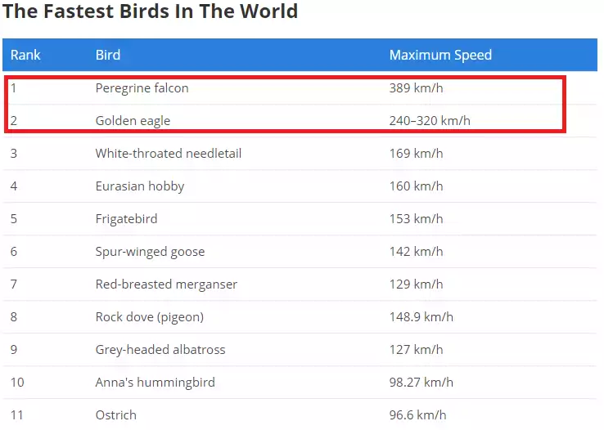
Task: Click the Maximum Speed column header
Action: pos(440,55)
